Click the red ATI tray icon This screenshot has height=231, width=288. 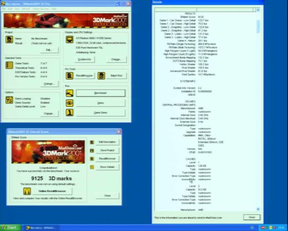[x=263, y=228]
